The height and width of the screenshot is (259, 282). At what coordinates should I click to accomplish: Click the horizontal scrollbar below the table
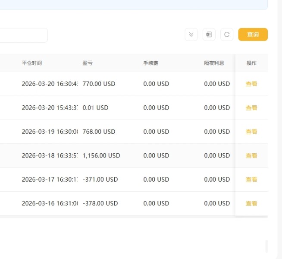[134, 217]
